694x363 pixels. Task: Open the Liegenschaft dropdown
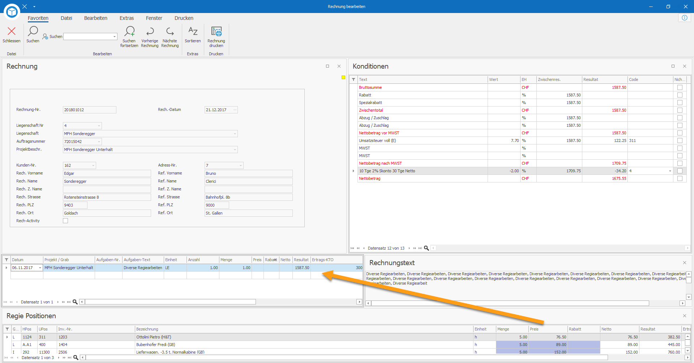[235, 134]
